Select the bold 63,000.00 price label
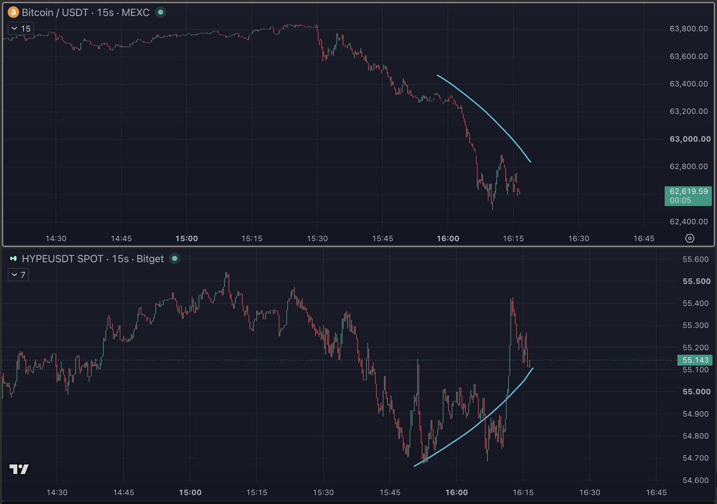 click(690, 139)
